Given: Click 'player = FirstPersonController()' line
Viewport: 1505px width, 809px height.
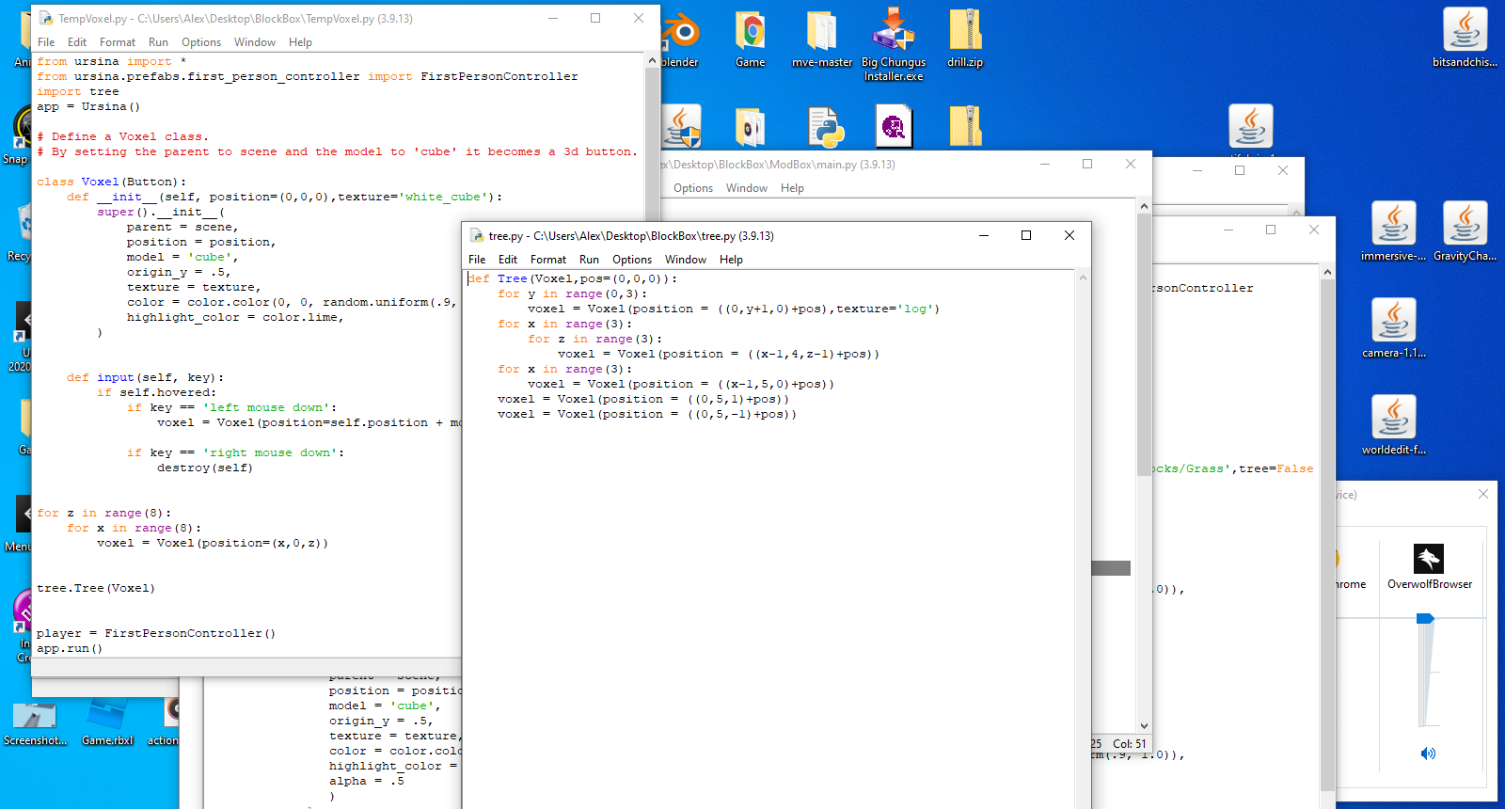Looking at the screenshot, I should tap(156, 633).
